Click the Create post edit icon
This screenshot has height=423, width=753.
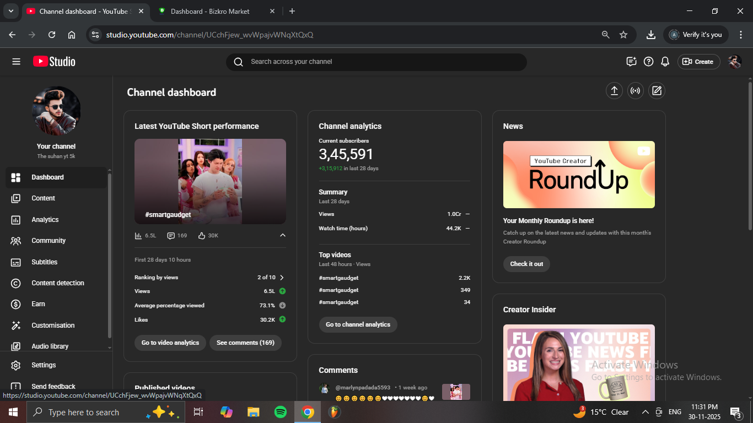(656, 91)
